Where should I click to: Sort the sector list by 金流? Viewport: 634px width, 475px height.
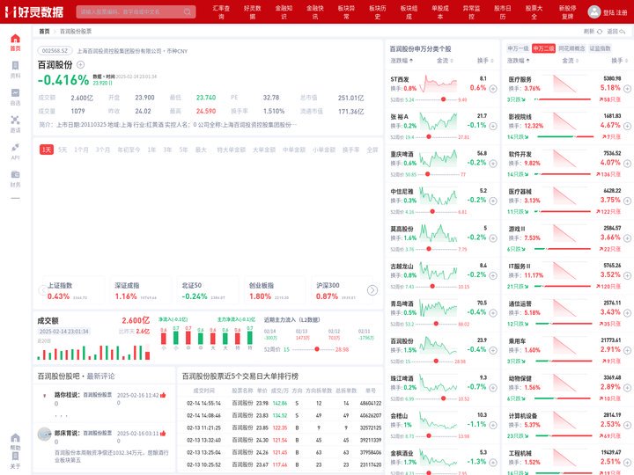coord(571,61)
